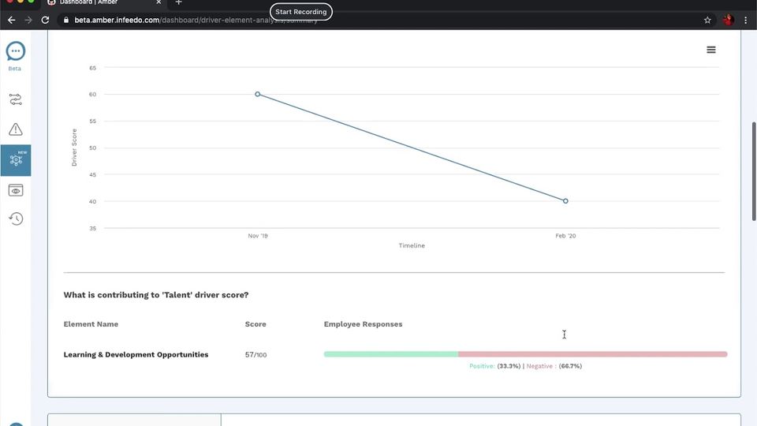Click the Nov '19 data point
The height and width of the screenshot is (426, 757).
tap(257, 94)
